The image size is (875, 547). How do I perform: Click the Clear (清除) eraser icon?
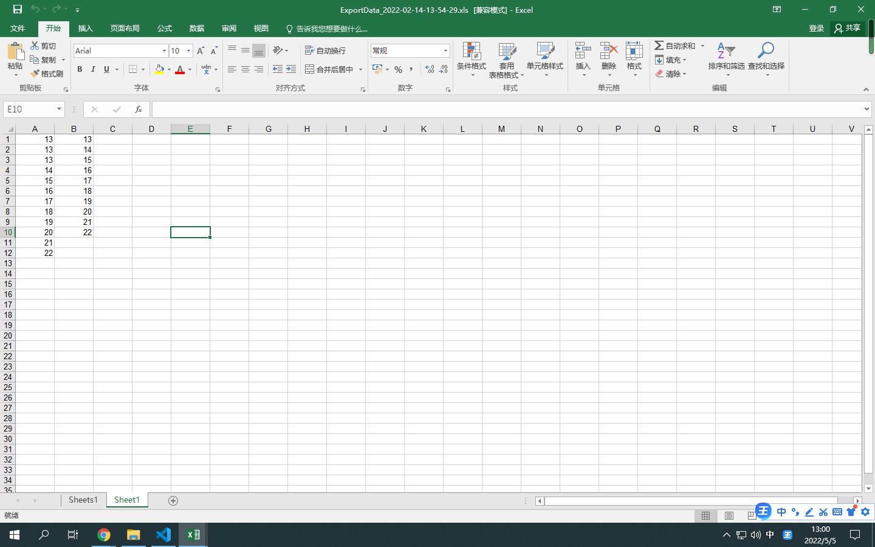[659, 74]
